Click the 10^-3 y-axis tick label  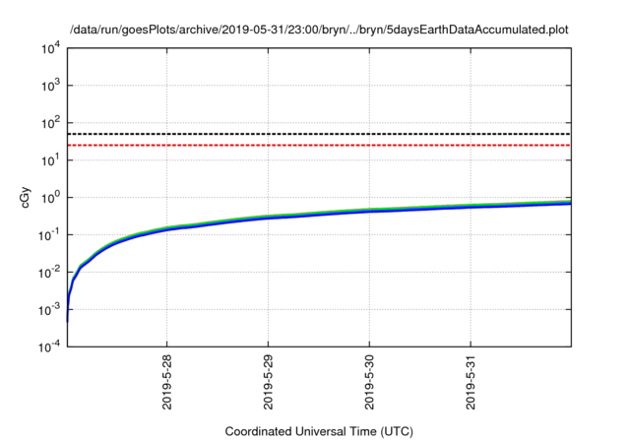(x=49, y=310)
